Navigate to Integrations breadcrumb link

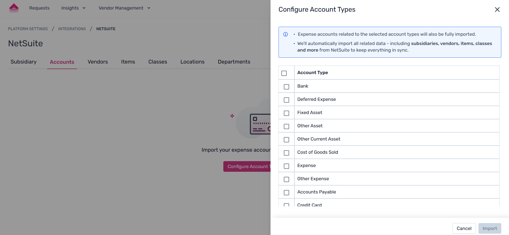[72, 29]
